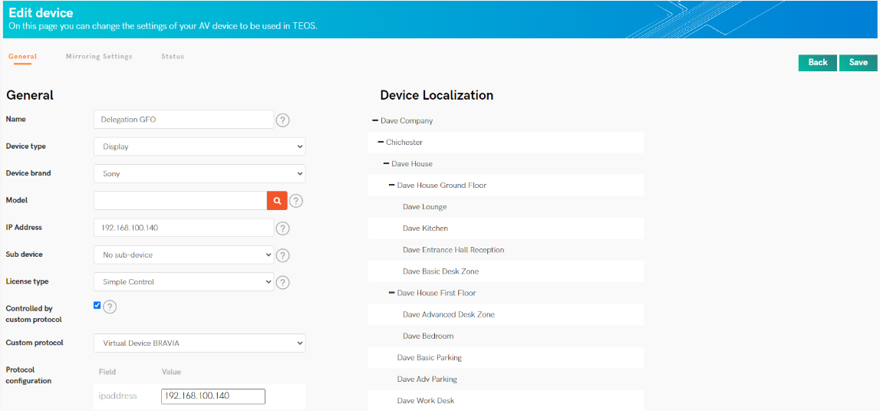
Task: Open the Custom protocol dropdown
Action: coord(199,343)
